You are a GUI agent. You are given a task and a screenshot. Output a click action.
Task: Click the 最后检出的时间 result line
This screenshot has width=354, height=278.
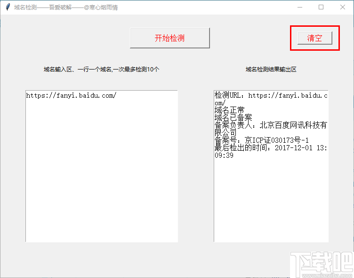click(271, 151)
